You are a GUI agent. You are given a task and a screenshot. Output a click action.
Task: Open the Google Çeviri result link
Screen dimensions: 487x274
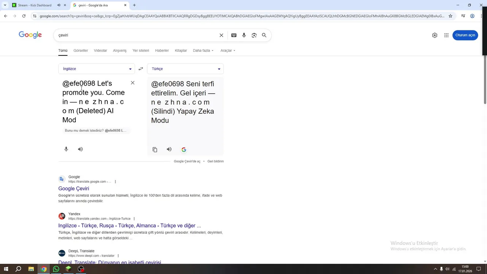(74, 188)
